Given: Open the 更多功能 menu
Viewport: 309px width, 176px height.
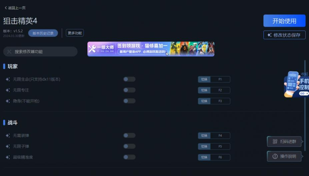Looking at the screenshot, I should tap(75, 33).
